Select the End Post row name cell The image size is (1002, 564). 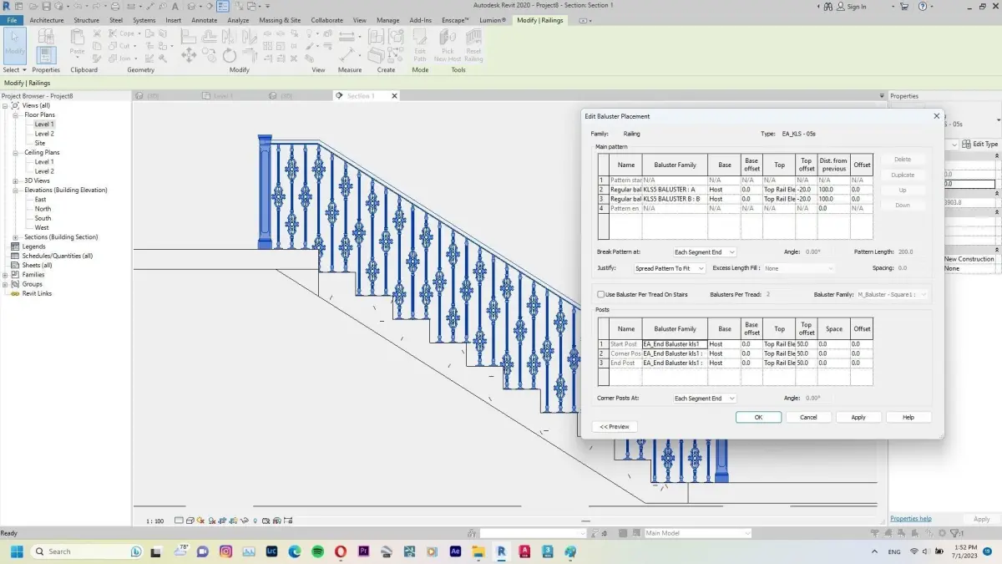[625, 363]
